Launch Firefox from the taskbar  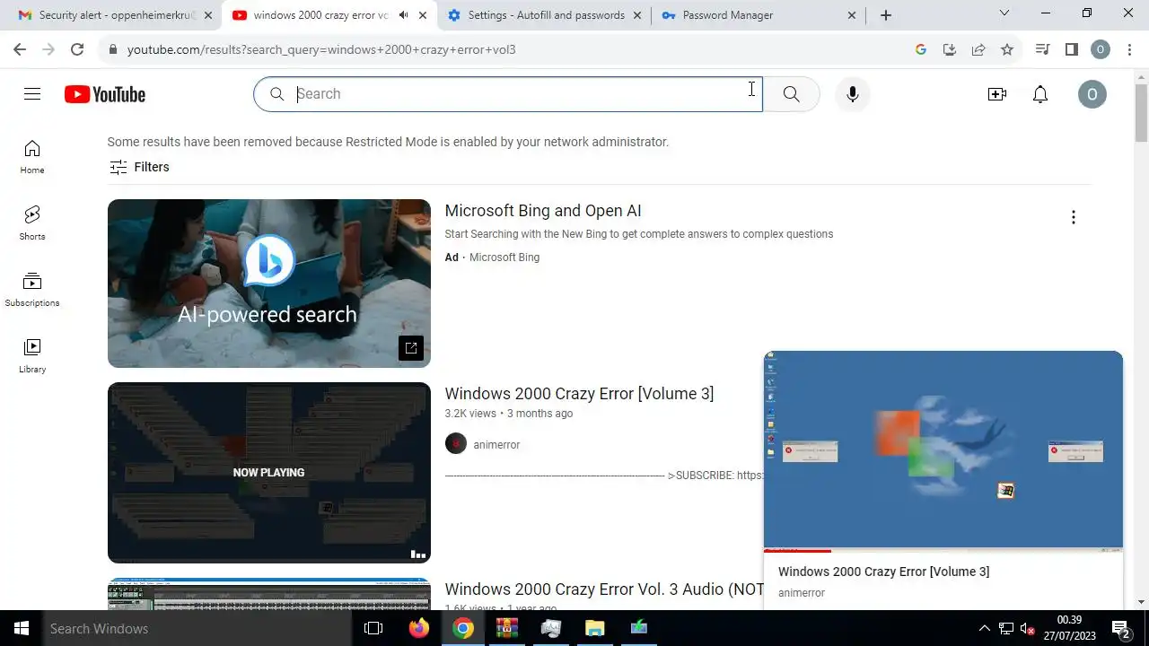point(418,628)
